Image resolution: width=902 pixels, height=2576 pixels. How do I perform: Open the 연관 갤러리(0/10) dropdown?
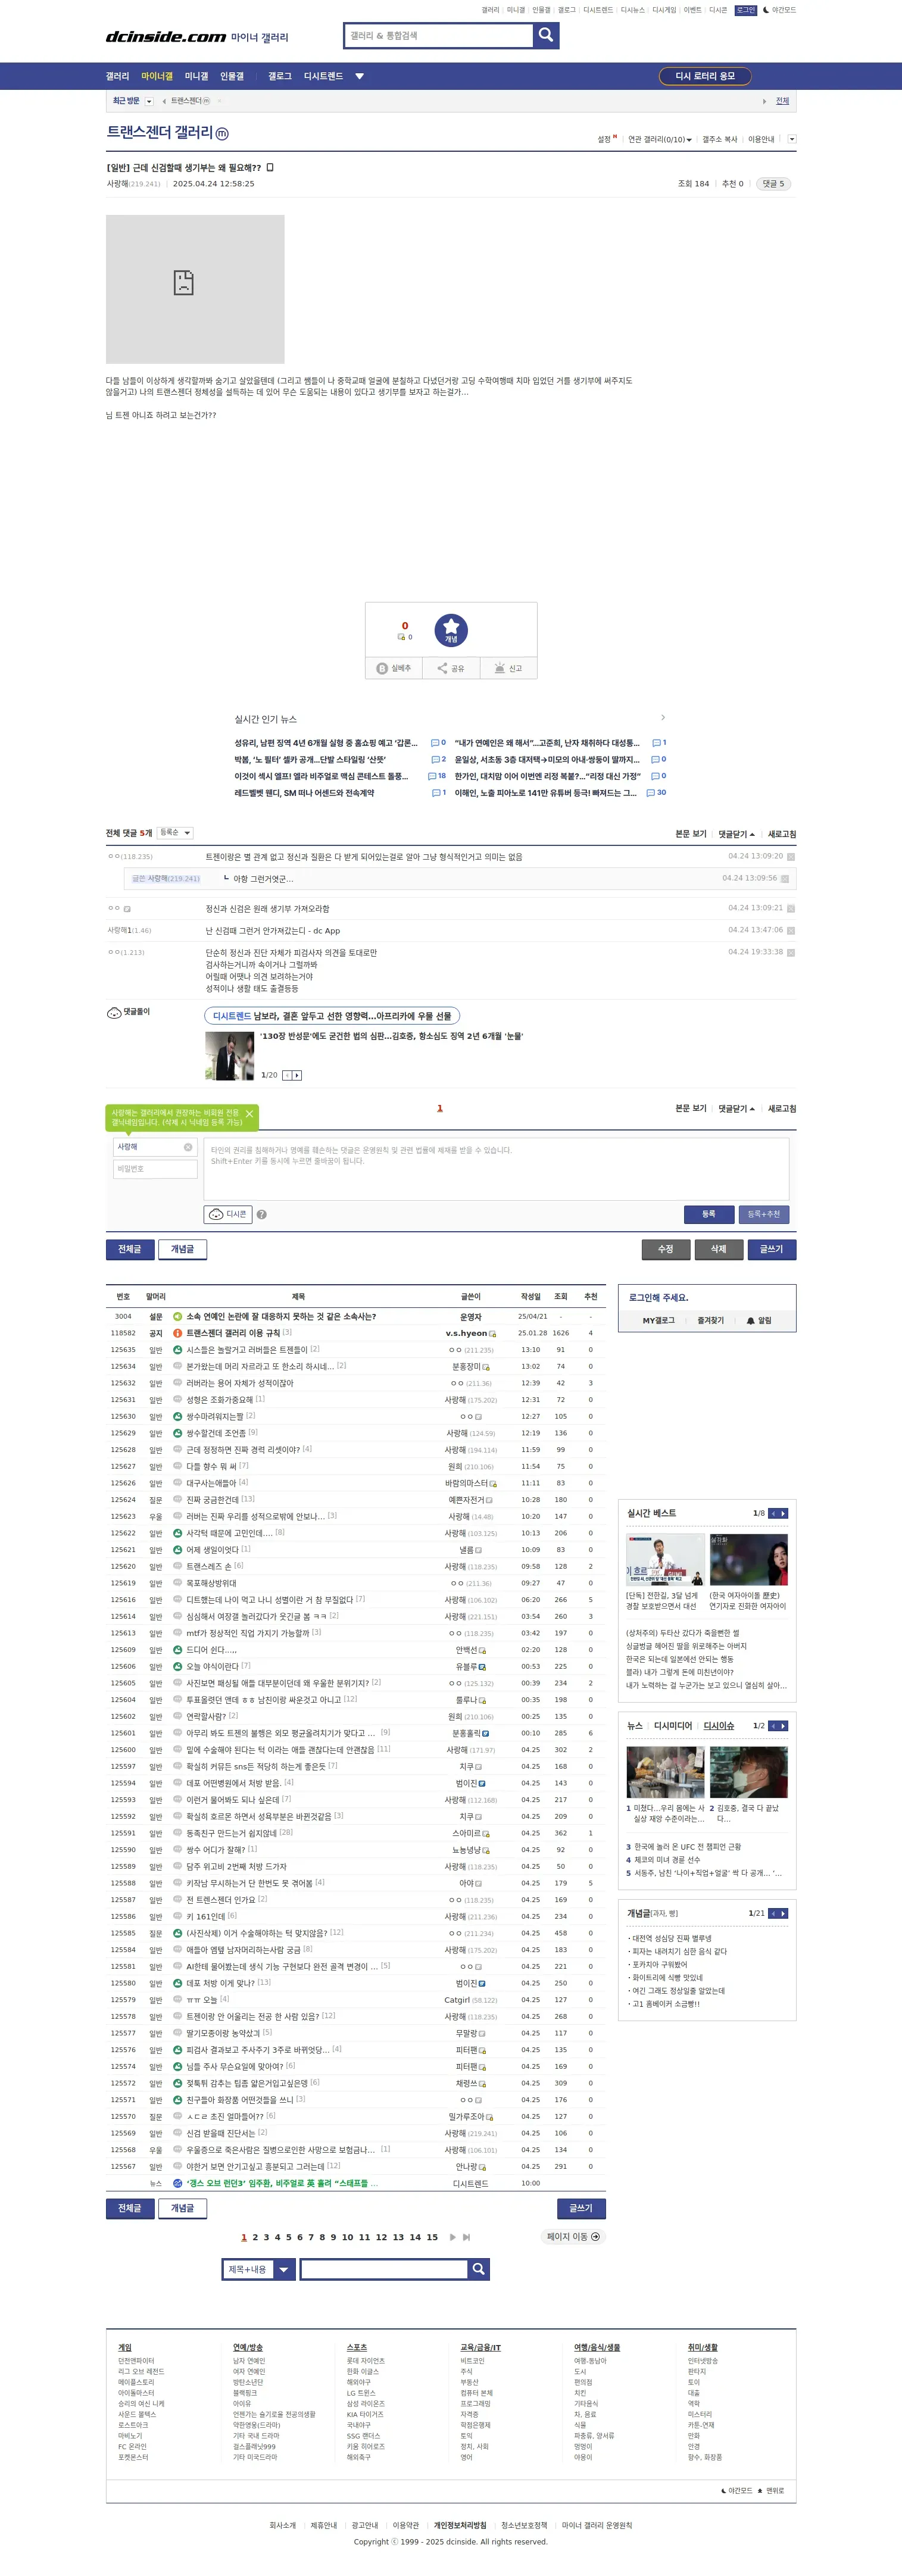coord(659,140)
